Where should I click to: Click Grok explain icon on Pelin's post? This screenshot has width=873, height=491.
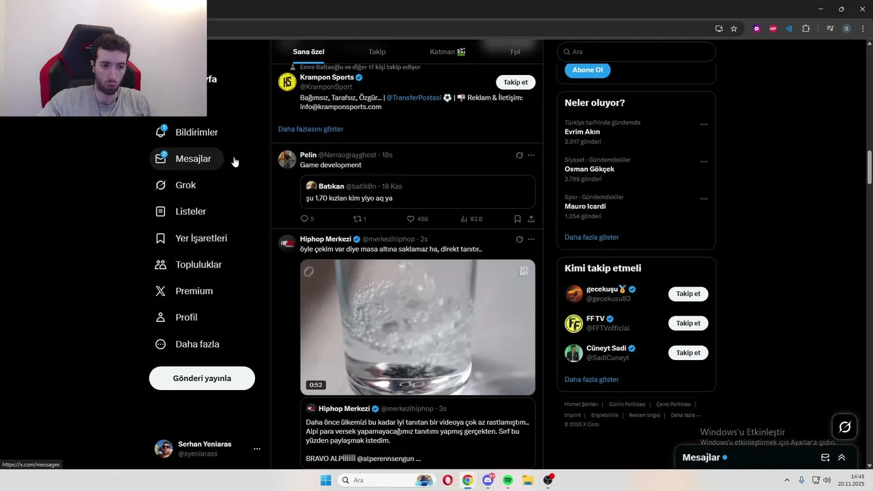tap(520, 155)
